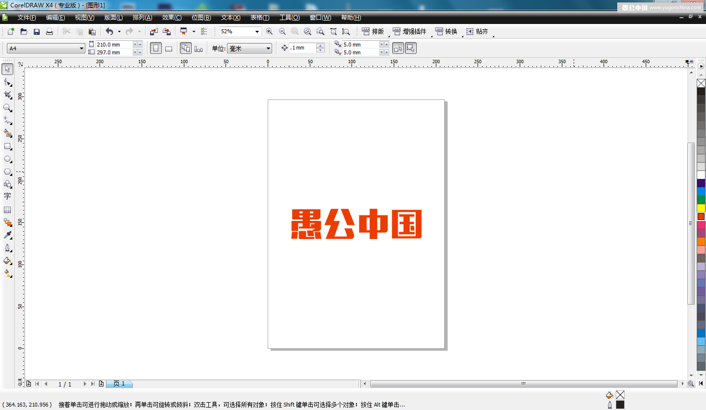Image resolution: width=706 pixels, height=410 pixels.
Task: Click the Zoom In magnifier
Action: click(x=269, y=31)
